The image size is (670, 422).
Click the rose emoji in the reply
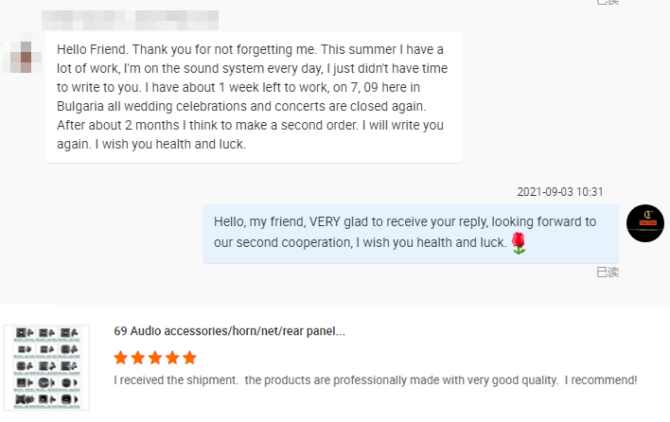(x=519, y=243)
